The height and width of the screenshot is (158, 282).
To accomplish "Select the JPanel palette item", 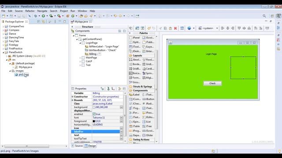I will (134, 38).
